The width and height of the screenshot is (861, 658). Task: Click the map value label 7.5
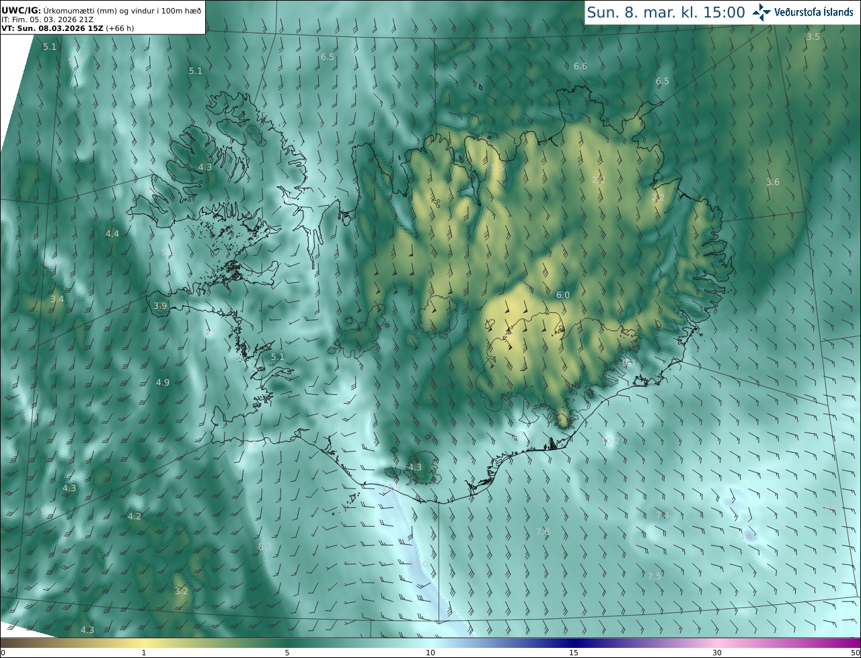pos(654,576)
